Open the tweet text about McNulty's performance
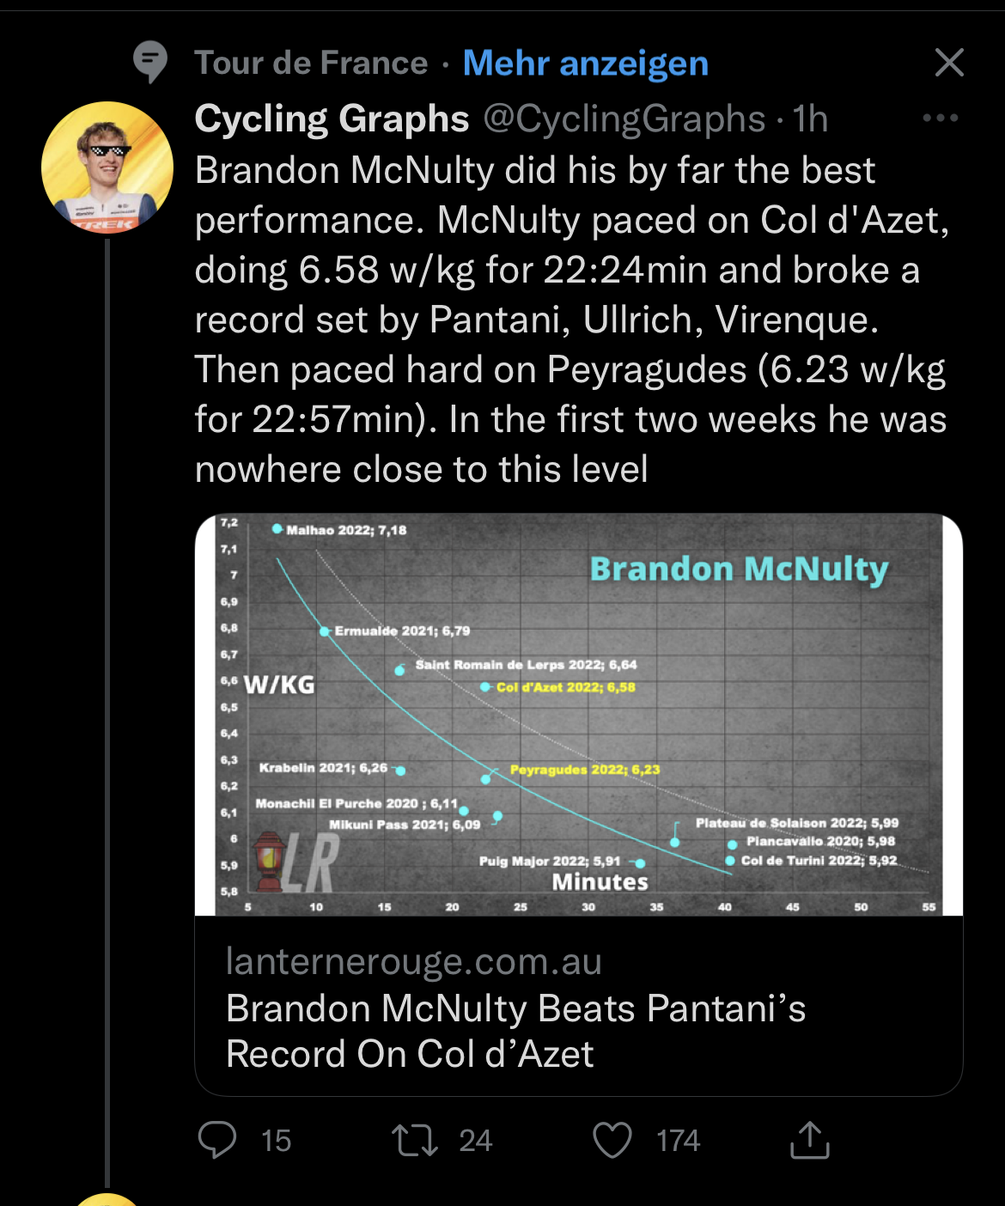 tap(571, 320)
